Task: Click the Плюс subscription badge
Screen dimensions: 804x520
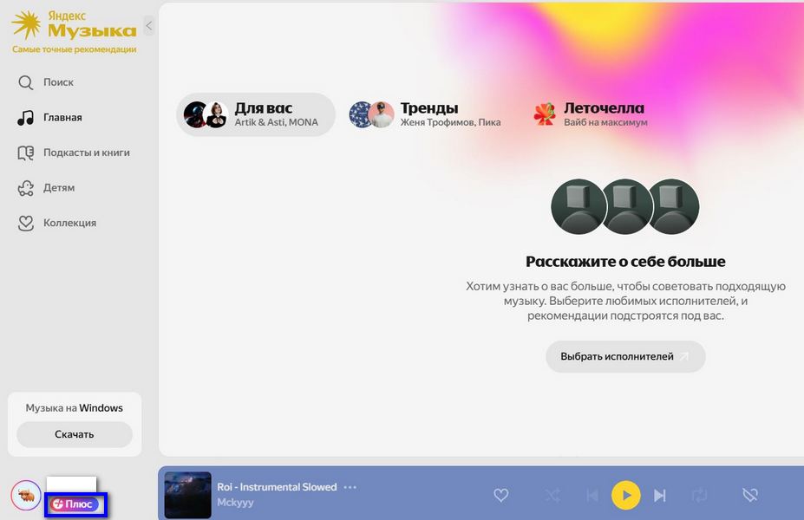Action: click(x=75, y=504)
